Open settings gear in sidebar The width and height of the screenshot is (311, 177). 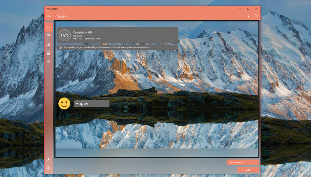tap(49, 62)
